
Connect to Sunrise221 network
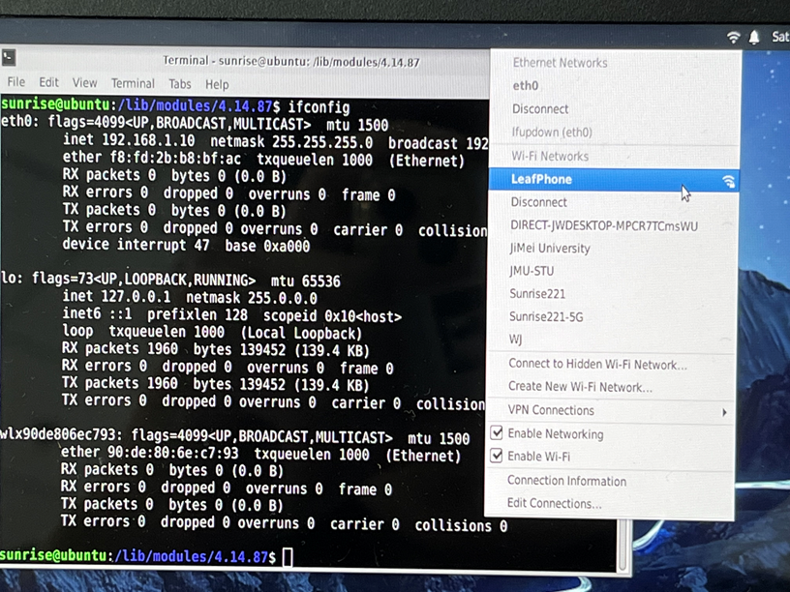tap(537, 293)
